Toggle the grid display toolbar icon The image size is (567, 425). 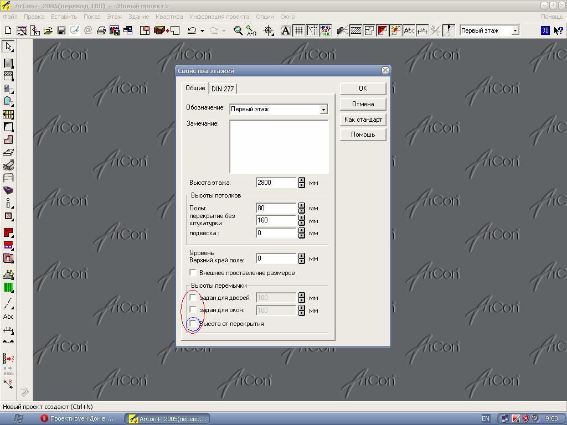(298, 31)
